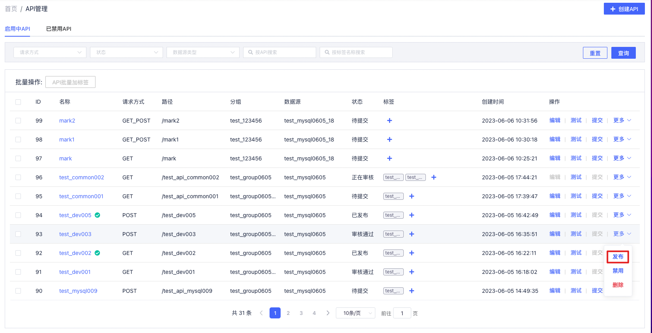652x333 pixels.
Task: Add a tag to the mark1 row
Action: pyautogui.click(x=390, y=140)
